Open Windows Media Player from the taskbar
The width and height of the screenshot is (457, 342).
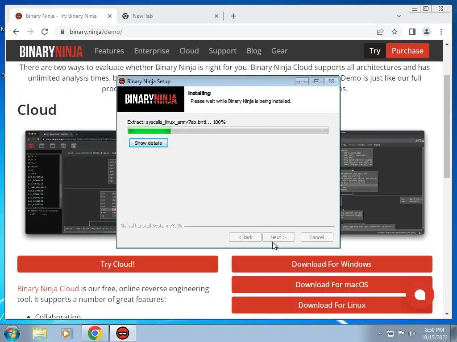coord(66,333)
